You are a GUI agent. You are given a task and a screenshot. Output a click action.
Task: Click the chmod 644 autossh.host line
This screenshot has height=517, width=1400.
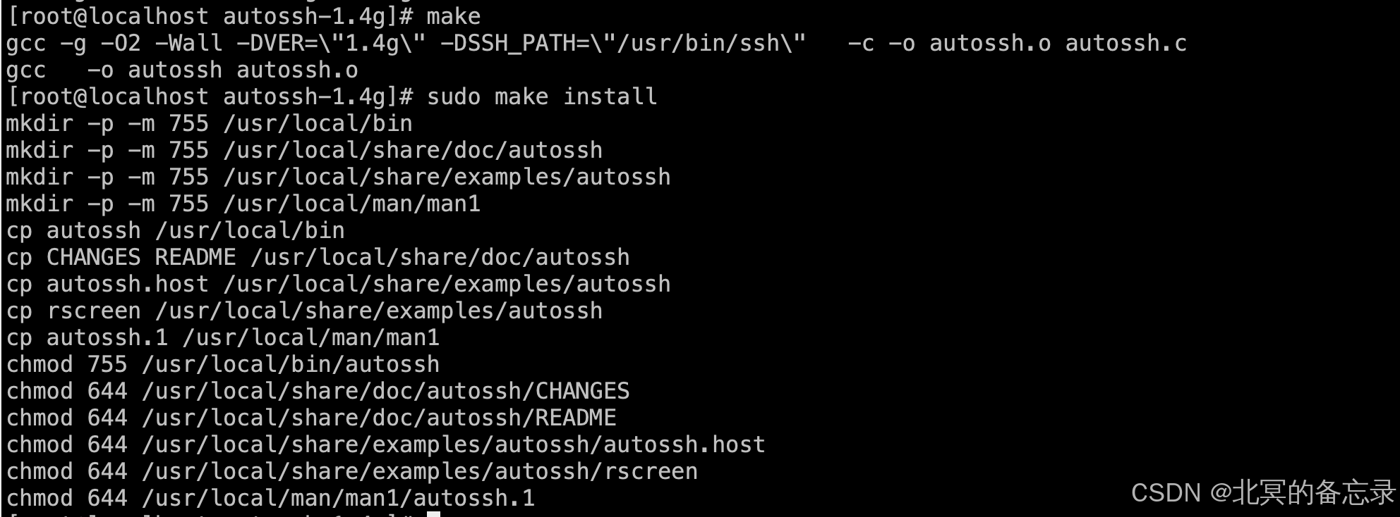pos(386,445)
